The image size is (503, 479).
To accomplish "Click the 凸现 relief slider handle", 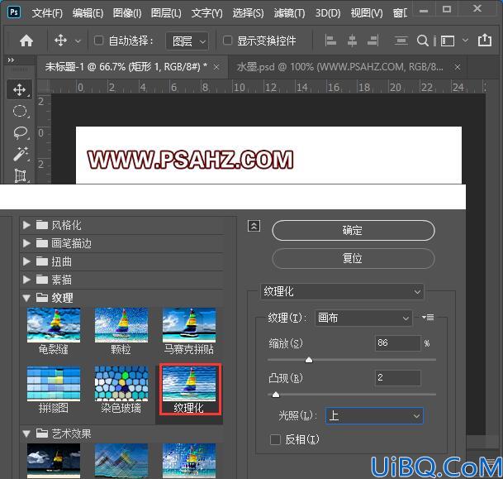I will click(276, 394).
